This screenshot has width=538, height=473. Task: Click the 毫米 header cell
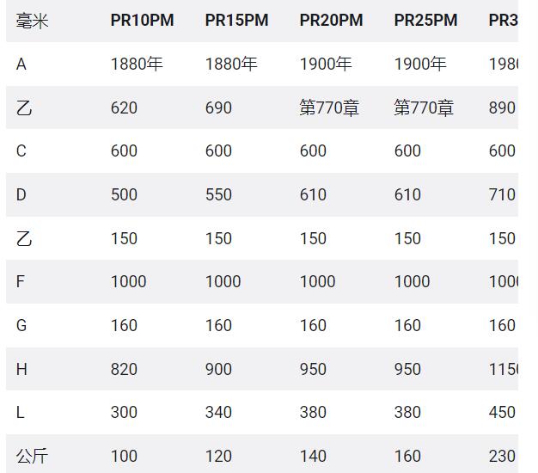click(33, 21)
